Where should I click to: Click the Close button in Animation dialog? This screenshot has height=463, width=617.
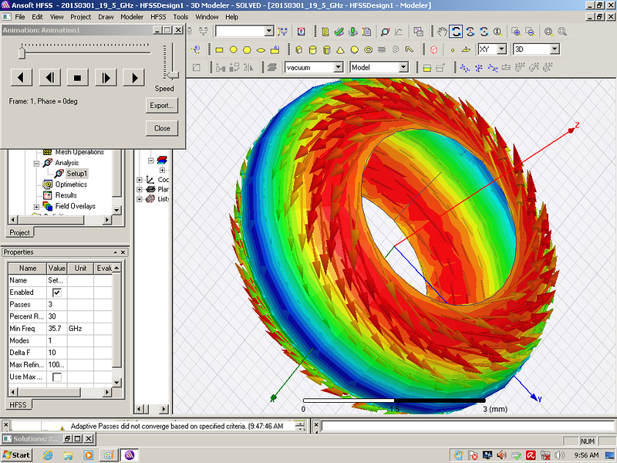click(x=162, y=128)
